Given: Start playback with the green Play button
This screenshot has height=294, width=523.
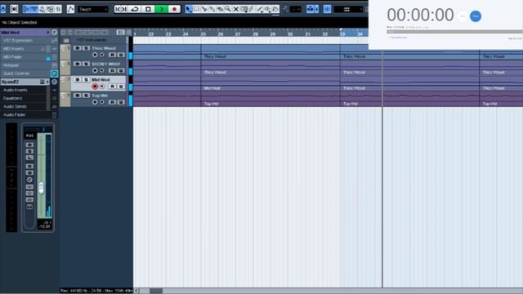Looking at the screenshot, I should pyautogui.click(x=162, y=9).
